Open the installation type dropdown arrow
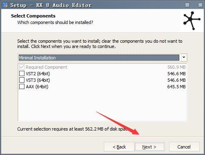This screenshot has height=155, width=205. click(x=184, y=57)
